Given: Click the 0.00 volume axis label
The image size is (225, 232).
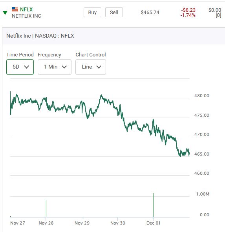Looking at the screenshot, I should [x=205, y=215].
